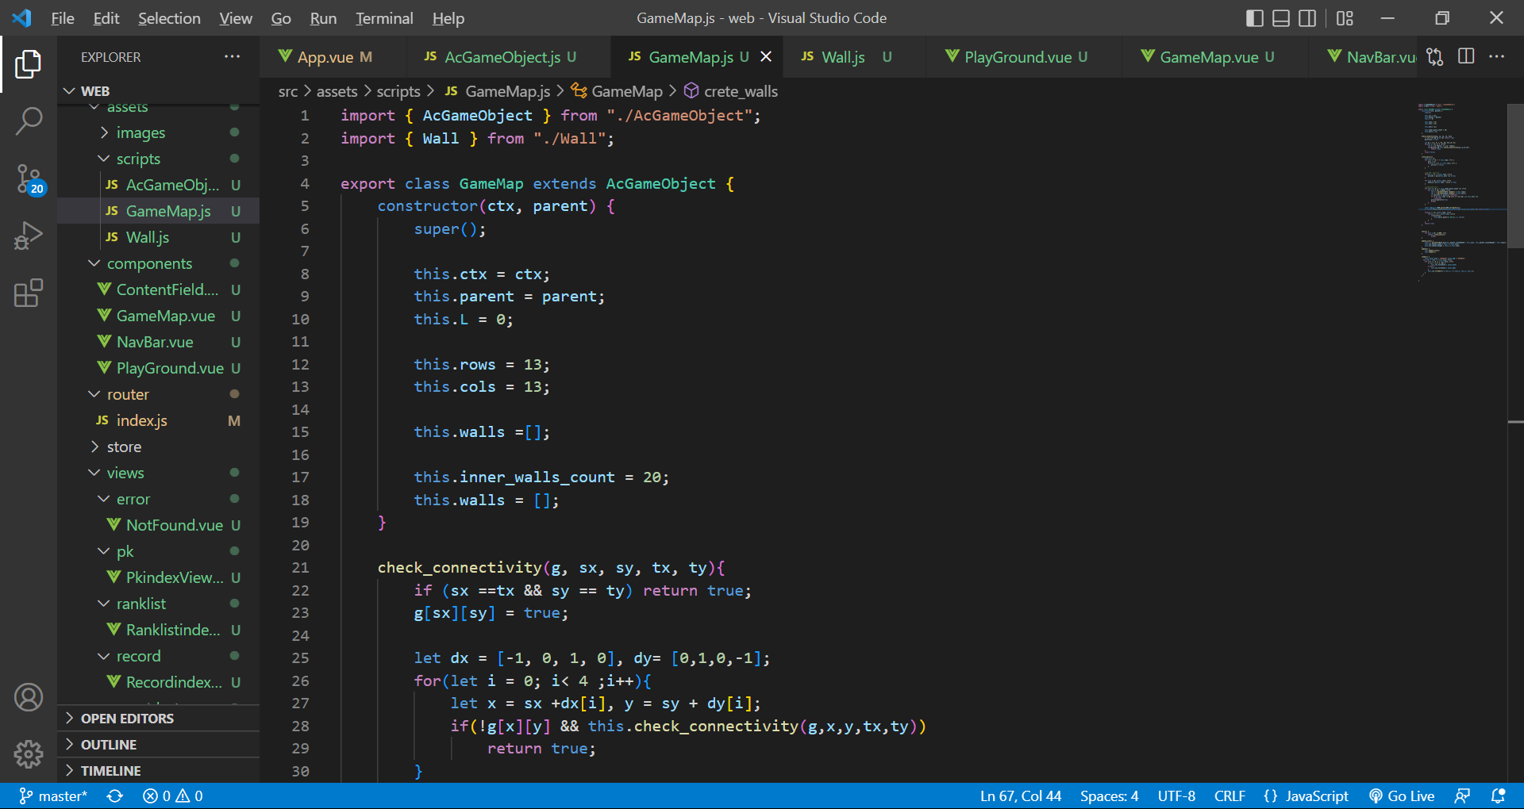Click the master* branch indicator
1524x809 pixels.
pos(53,796)
